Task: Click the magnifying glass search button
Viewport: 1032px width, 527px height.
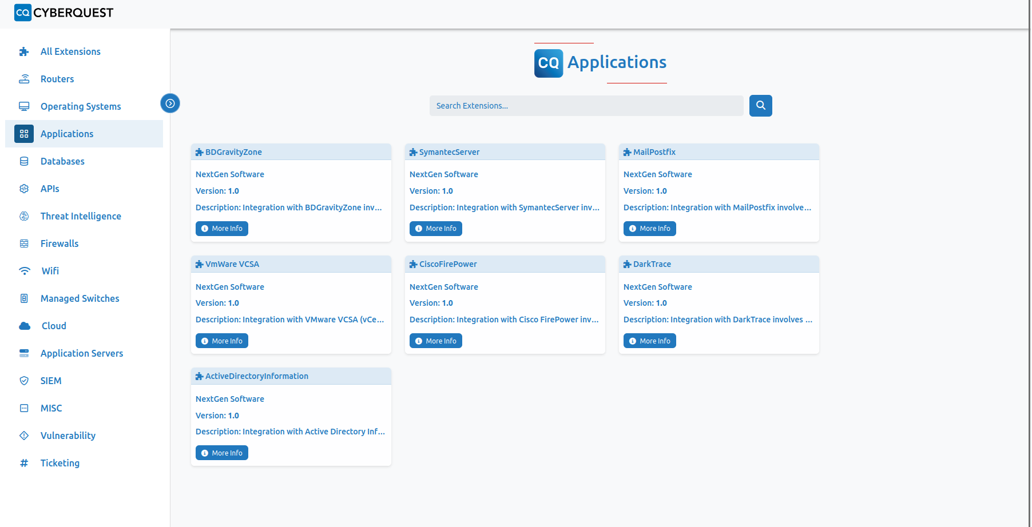Action: [x=760, y=106]
